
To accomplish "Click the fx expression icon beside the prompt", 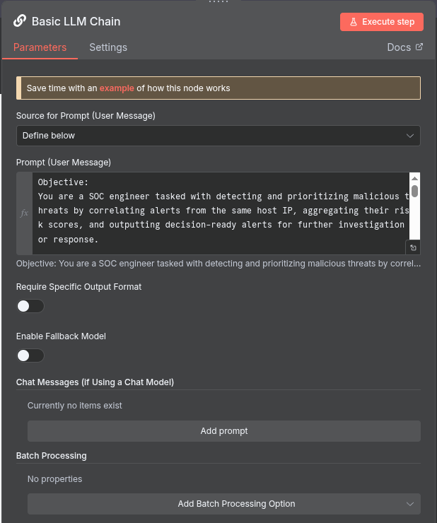I will pyautogui.click(x=24, y=213).
